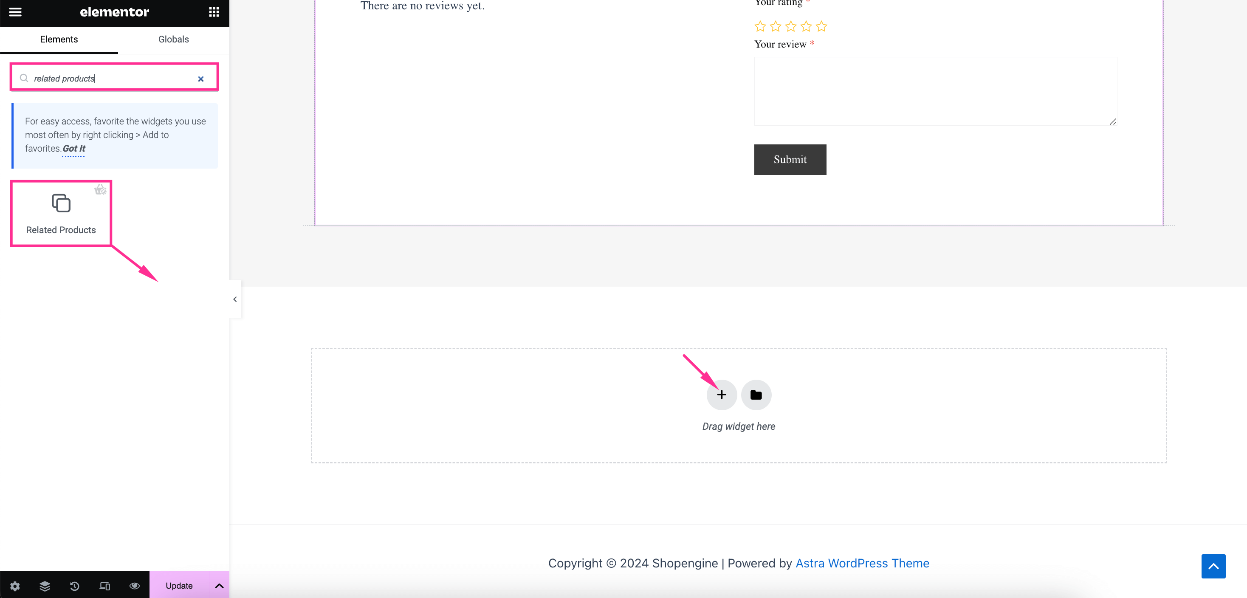Collapse the Elementor side panel
Screen dimensions: 1247x598
point(235,299)
